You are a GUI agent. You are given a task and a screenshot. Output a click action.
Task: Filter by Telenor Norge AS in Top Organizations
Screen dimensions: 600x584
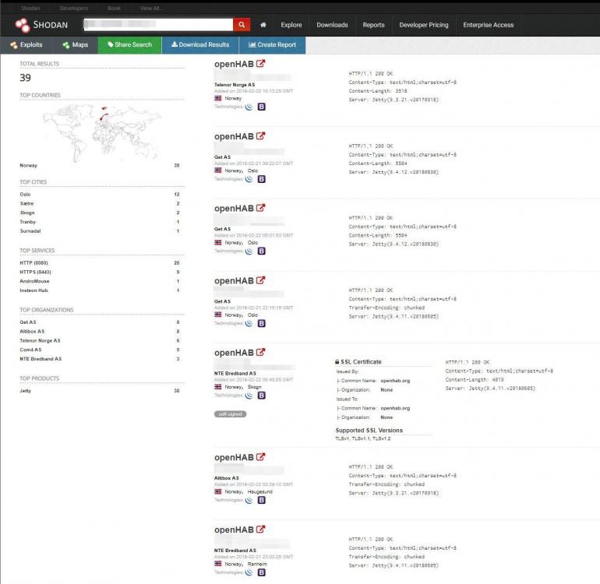[40, 340]
